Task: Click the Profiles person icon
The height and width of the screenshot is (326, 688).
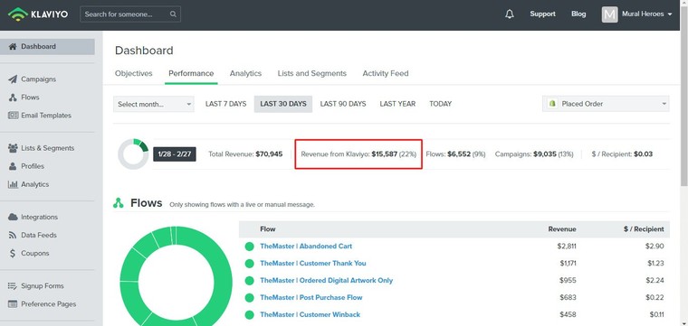Action: (x=13, y=166)
